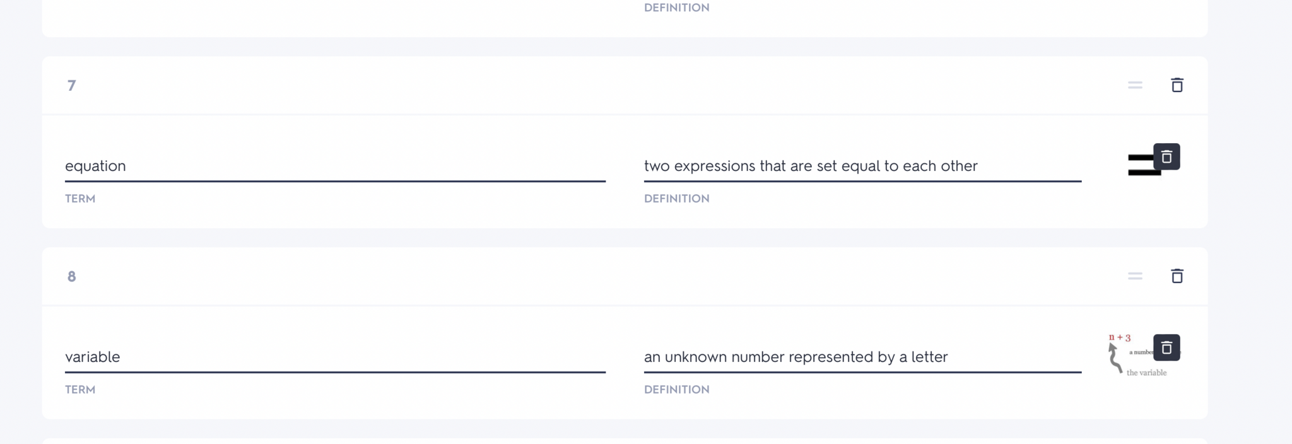Screen dimensions: 1292x444
Task: Grab the drag handle on card 7
Action: (1135, 85)
